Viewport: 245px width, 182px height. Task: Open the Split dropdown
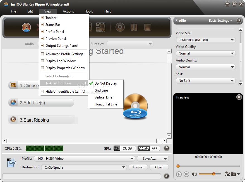(x=206, y=80)
